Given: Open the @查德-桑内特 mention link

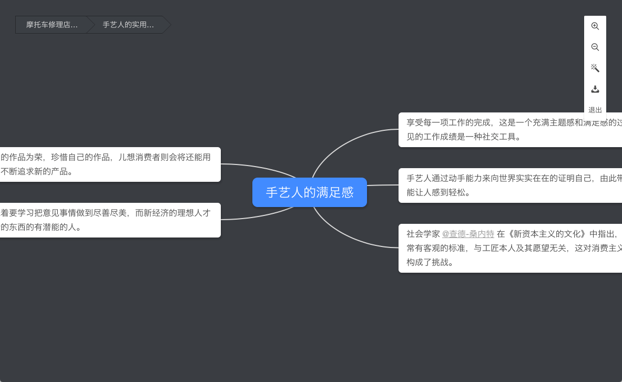Looking at the screenshot, I should click(x=468, y=234).
